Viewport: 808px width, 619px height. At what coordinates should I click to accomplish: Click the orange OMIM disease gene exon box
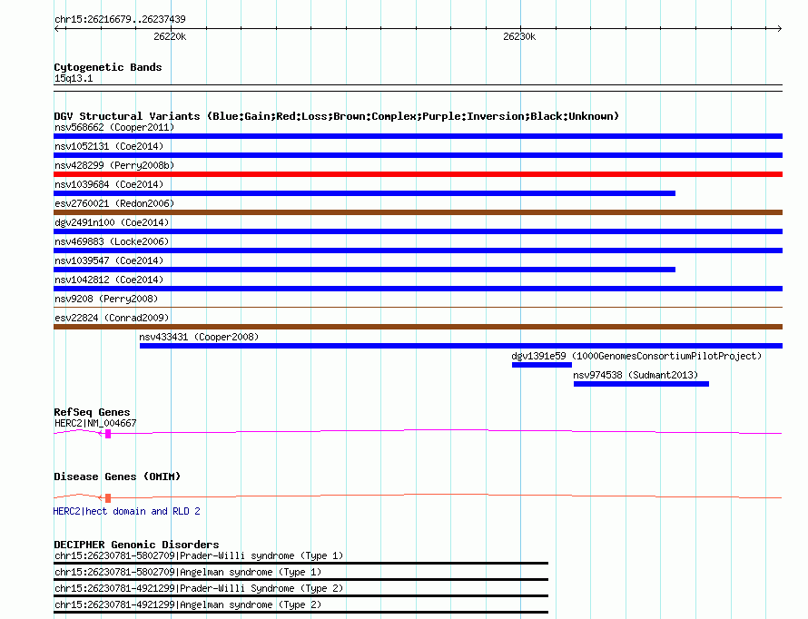pyautogui.click(x=108, y=498)
